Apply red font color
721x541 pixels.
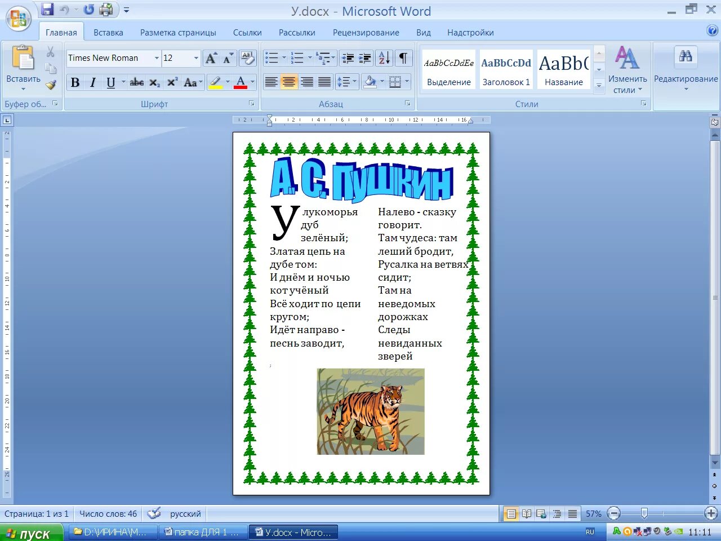(241, 83)
